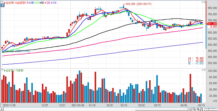Click the 350,000 price axis label
Screen dimensions: 218x111
(212, 63)
